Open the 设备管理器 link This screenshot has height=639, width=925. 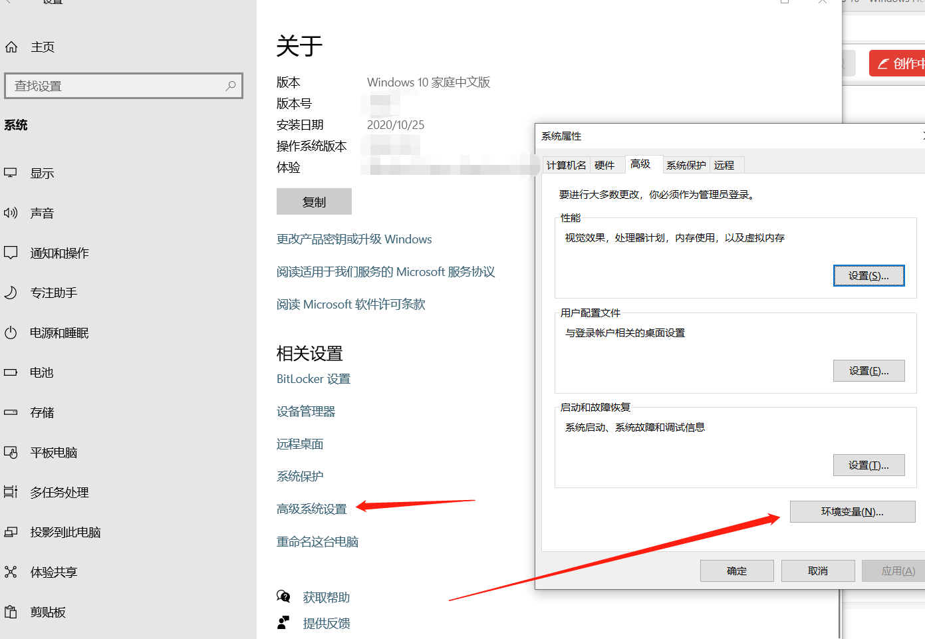tap(306, 411)
